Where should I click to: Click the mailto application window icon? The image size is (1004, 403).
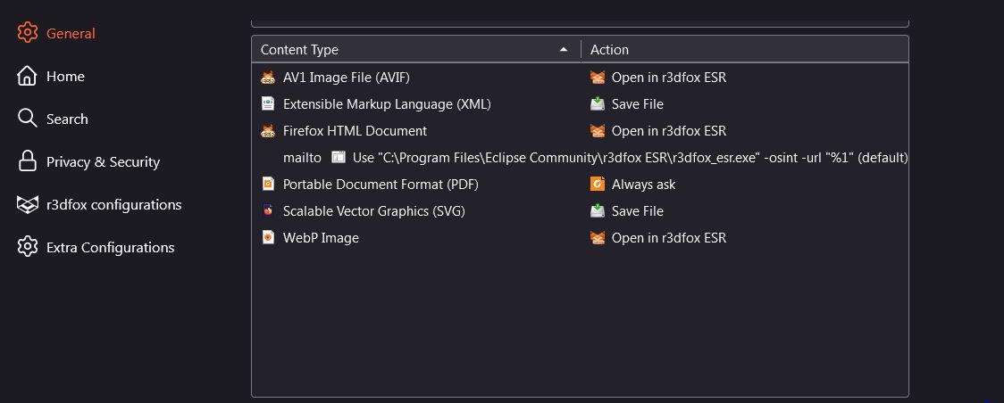(338, 157)
